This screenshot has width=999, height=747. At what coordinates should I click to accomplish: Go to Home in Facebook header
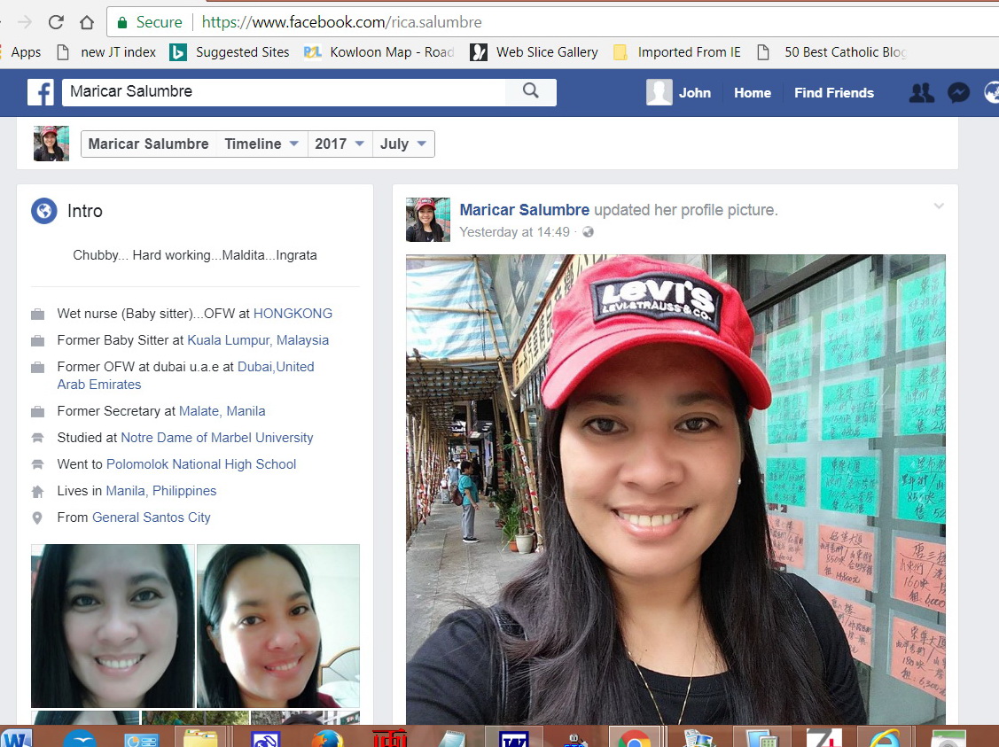click(x=752, y=92)
